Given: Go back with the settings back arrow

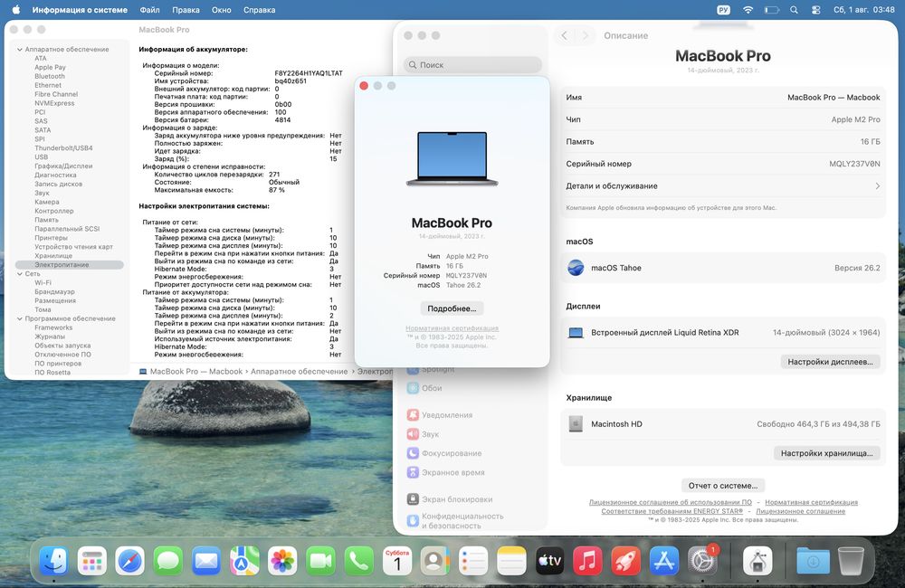Looking at the screenshot, I should tap(564, 36).
